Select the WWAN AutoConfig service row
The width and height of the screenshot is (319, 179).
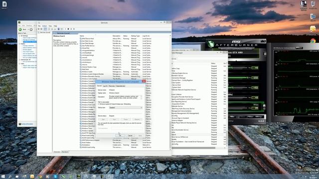coord(115,147)
